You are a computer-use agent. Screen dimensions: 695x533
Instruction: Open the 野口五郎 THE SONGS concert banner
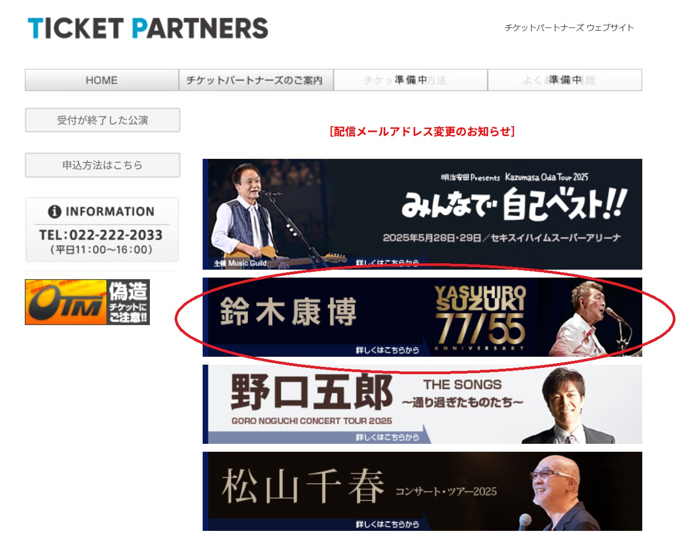coord(422,404)
